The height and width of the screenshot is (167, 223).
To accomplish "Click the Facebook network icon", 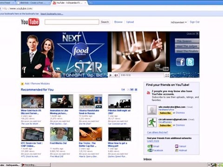I will (x=150, y=150).
